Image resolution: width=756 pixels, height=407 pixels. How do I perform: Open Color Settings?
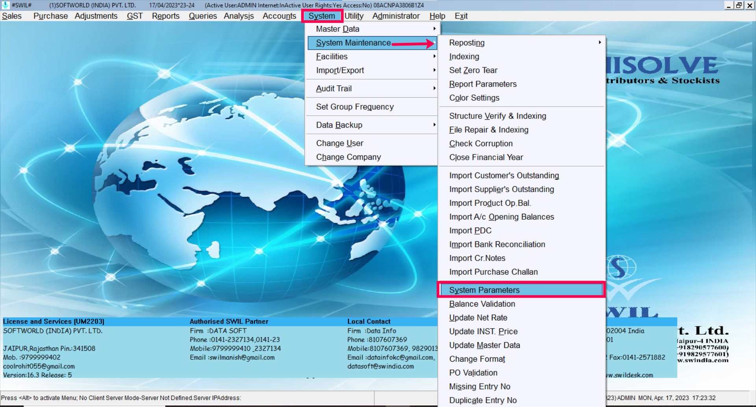pos(522,98)
